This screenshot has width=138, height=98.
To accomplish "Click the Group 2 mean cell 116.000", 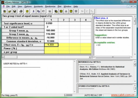I will coord(51,34).
